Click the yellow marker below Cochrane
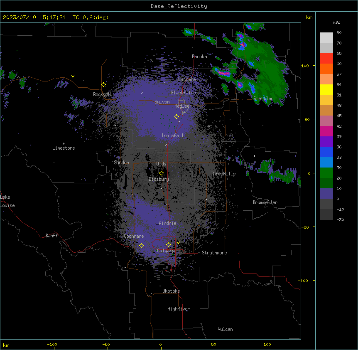358x350 pixels. coord(141,245)
